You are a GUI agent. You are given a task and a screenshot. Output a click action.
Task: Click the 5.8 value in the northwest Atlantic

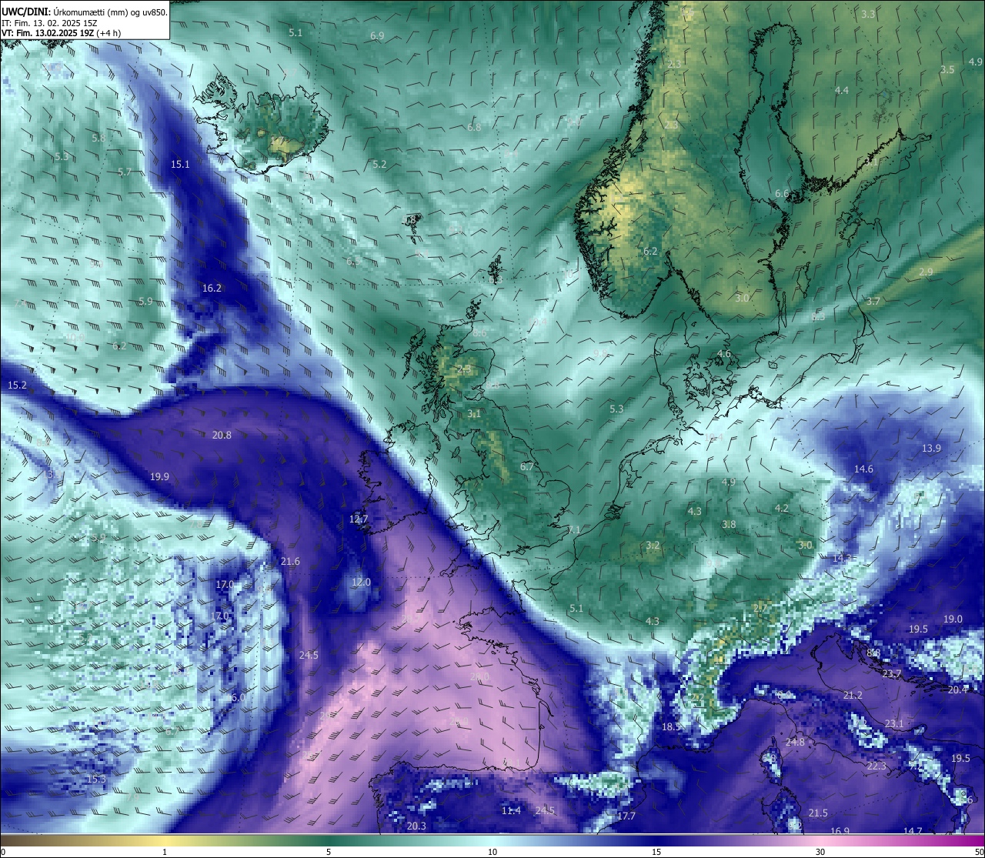click(98, 138)
